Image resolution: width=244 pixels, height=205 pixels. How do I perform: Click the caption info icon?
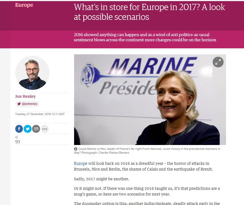[x=76, y=149]
